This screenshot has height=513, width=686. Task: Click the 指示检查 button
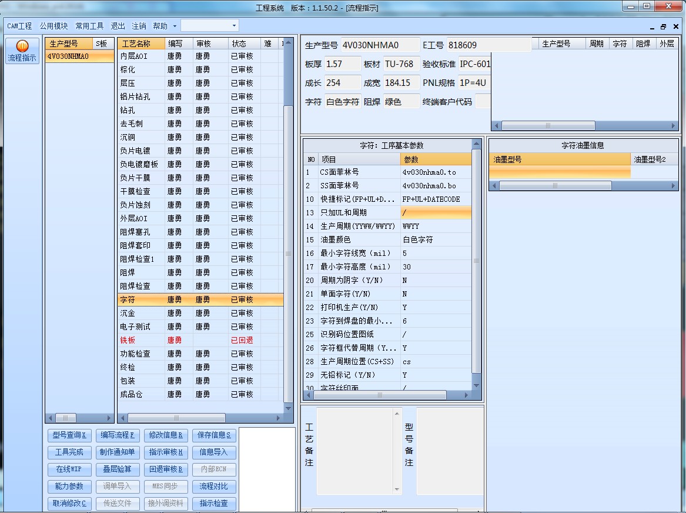(x=214, y=504)
